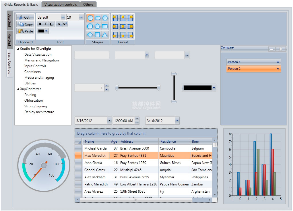Viewport: 293px width, 211px height.
Task: Select the rectangle shape
Action: (105, 26)
